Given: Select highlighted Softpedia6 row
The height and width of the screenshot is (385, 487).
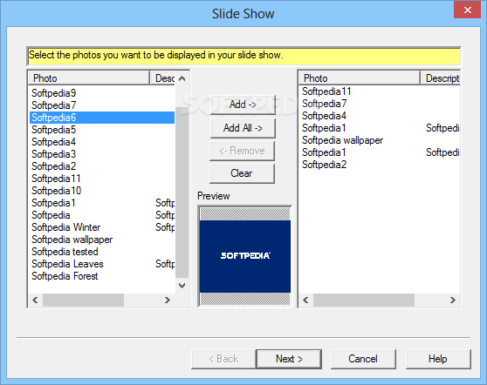Looking at the screenshot, I should coord(102,118).
